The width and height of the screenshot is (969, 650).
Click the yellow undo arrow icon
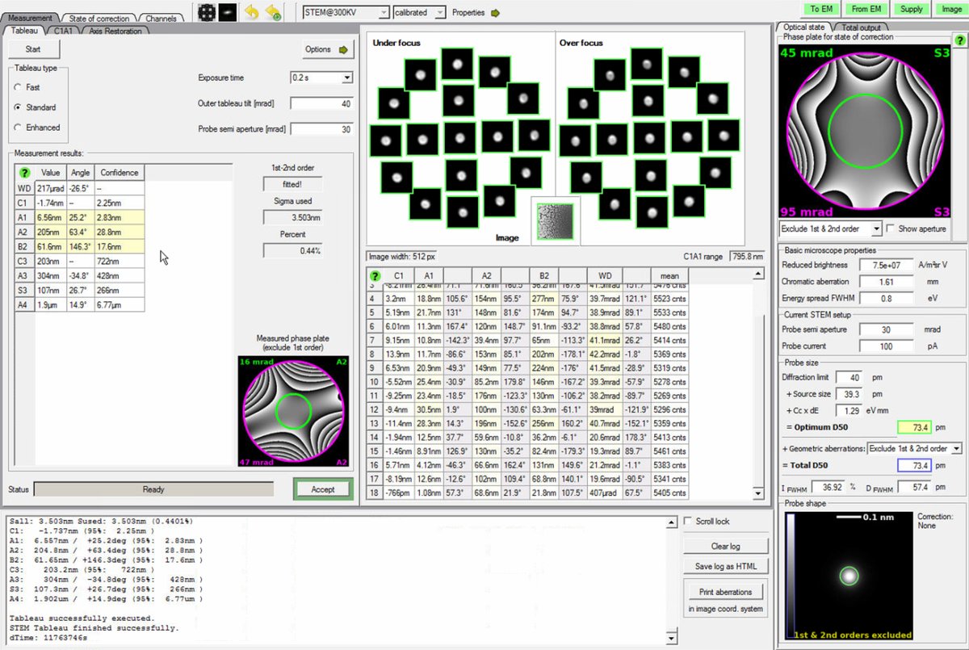pyautogui.click(x=251, y=12)
